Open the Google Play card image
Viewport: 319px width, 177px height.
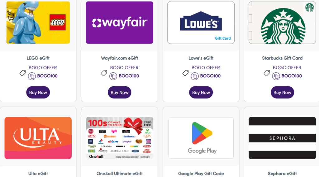pos(201,138)
